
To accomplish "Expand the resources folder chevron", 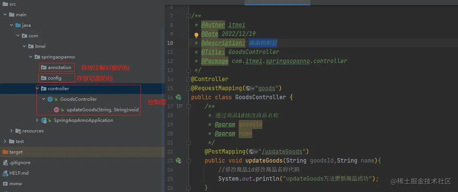I will pyautogui.click(x=12, y=131).
